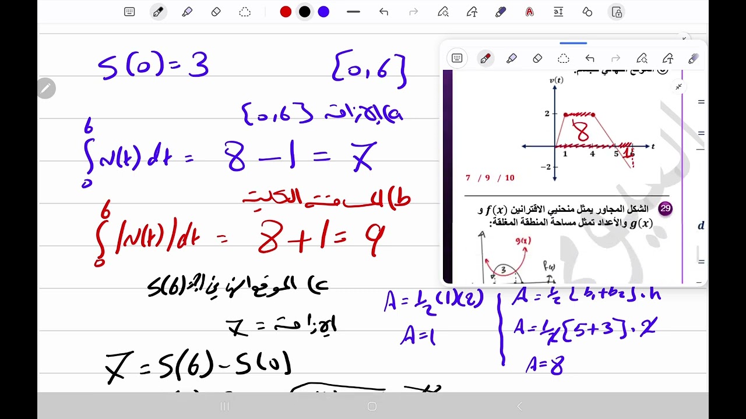This screenshot has width=746, height=419.
Task: Select the pen tool in main toolbar
Action: (158, 12)
